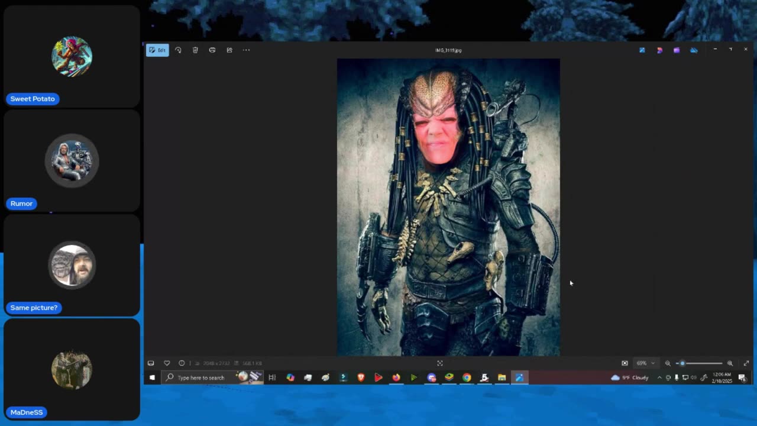Open the 9°F Cloudy weather widget
The image size is (757, 426).
pos(630,377)
